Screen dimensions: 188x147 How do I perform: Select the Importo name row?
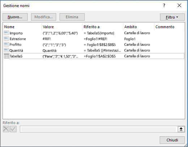click(94, 33)
